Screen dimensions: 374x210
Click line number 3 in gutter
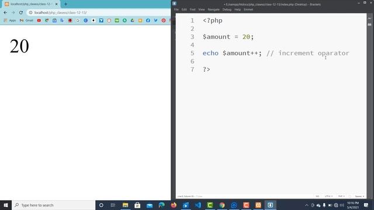click(192, 37)
